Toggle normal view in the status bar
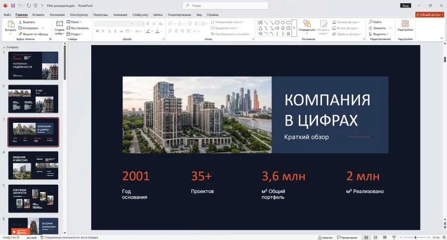 367,237
